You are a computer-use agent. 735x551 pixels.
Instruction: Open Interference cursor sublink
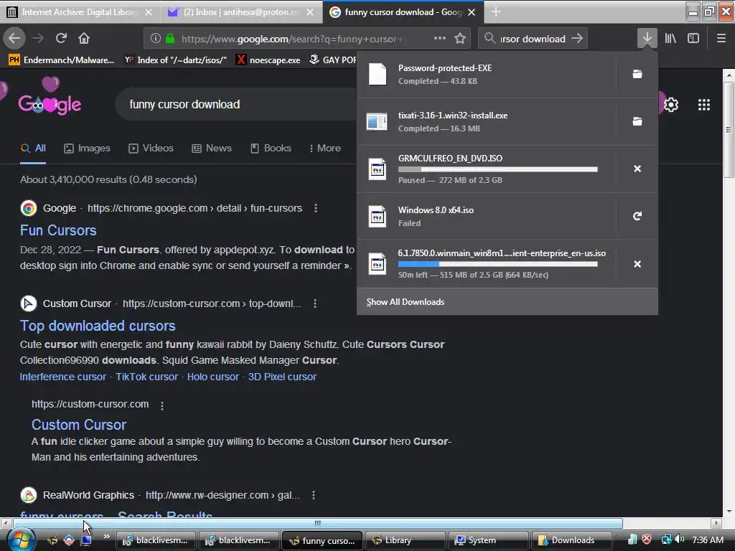(x=63, y=377)
